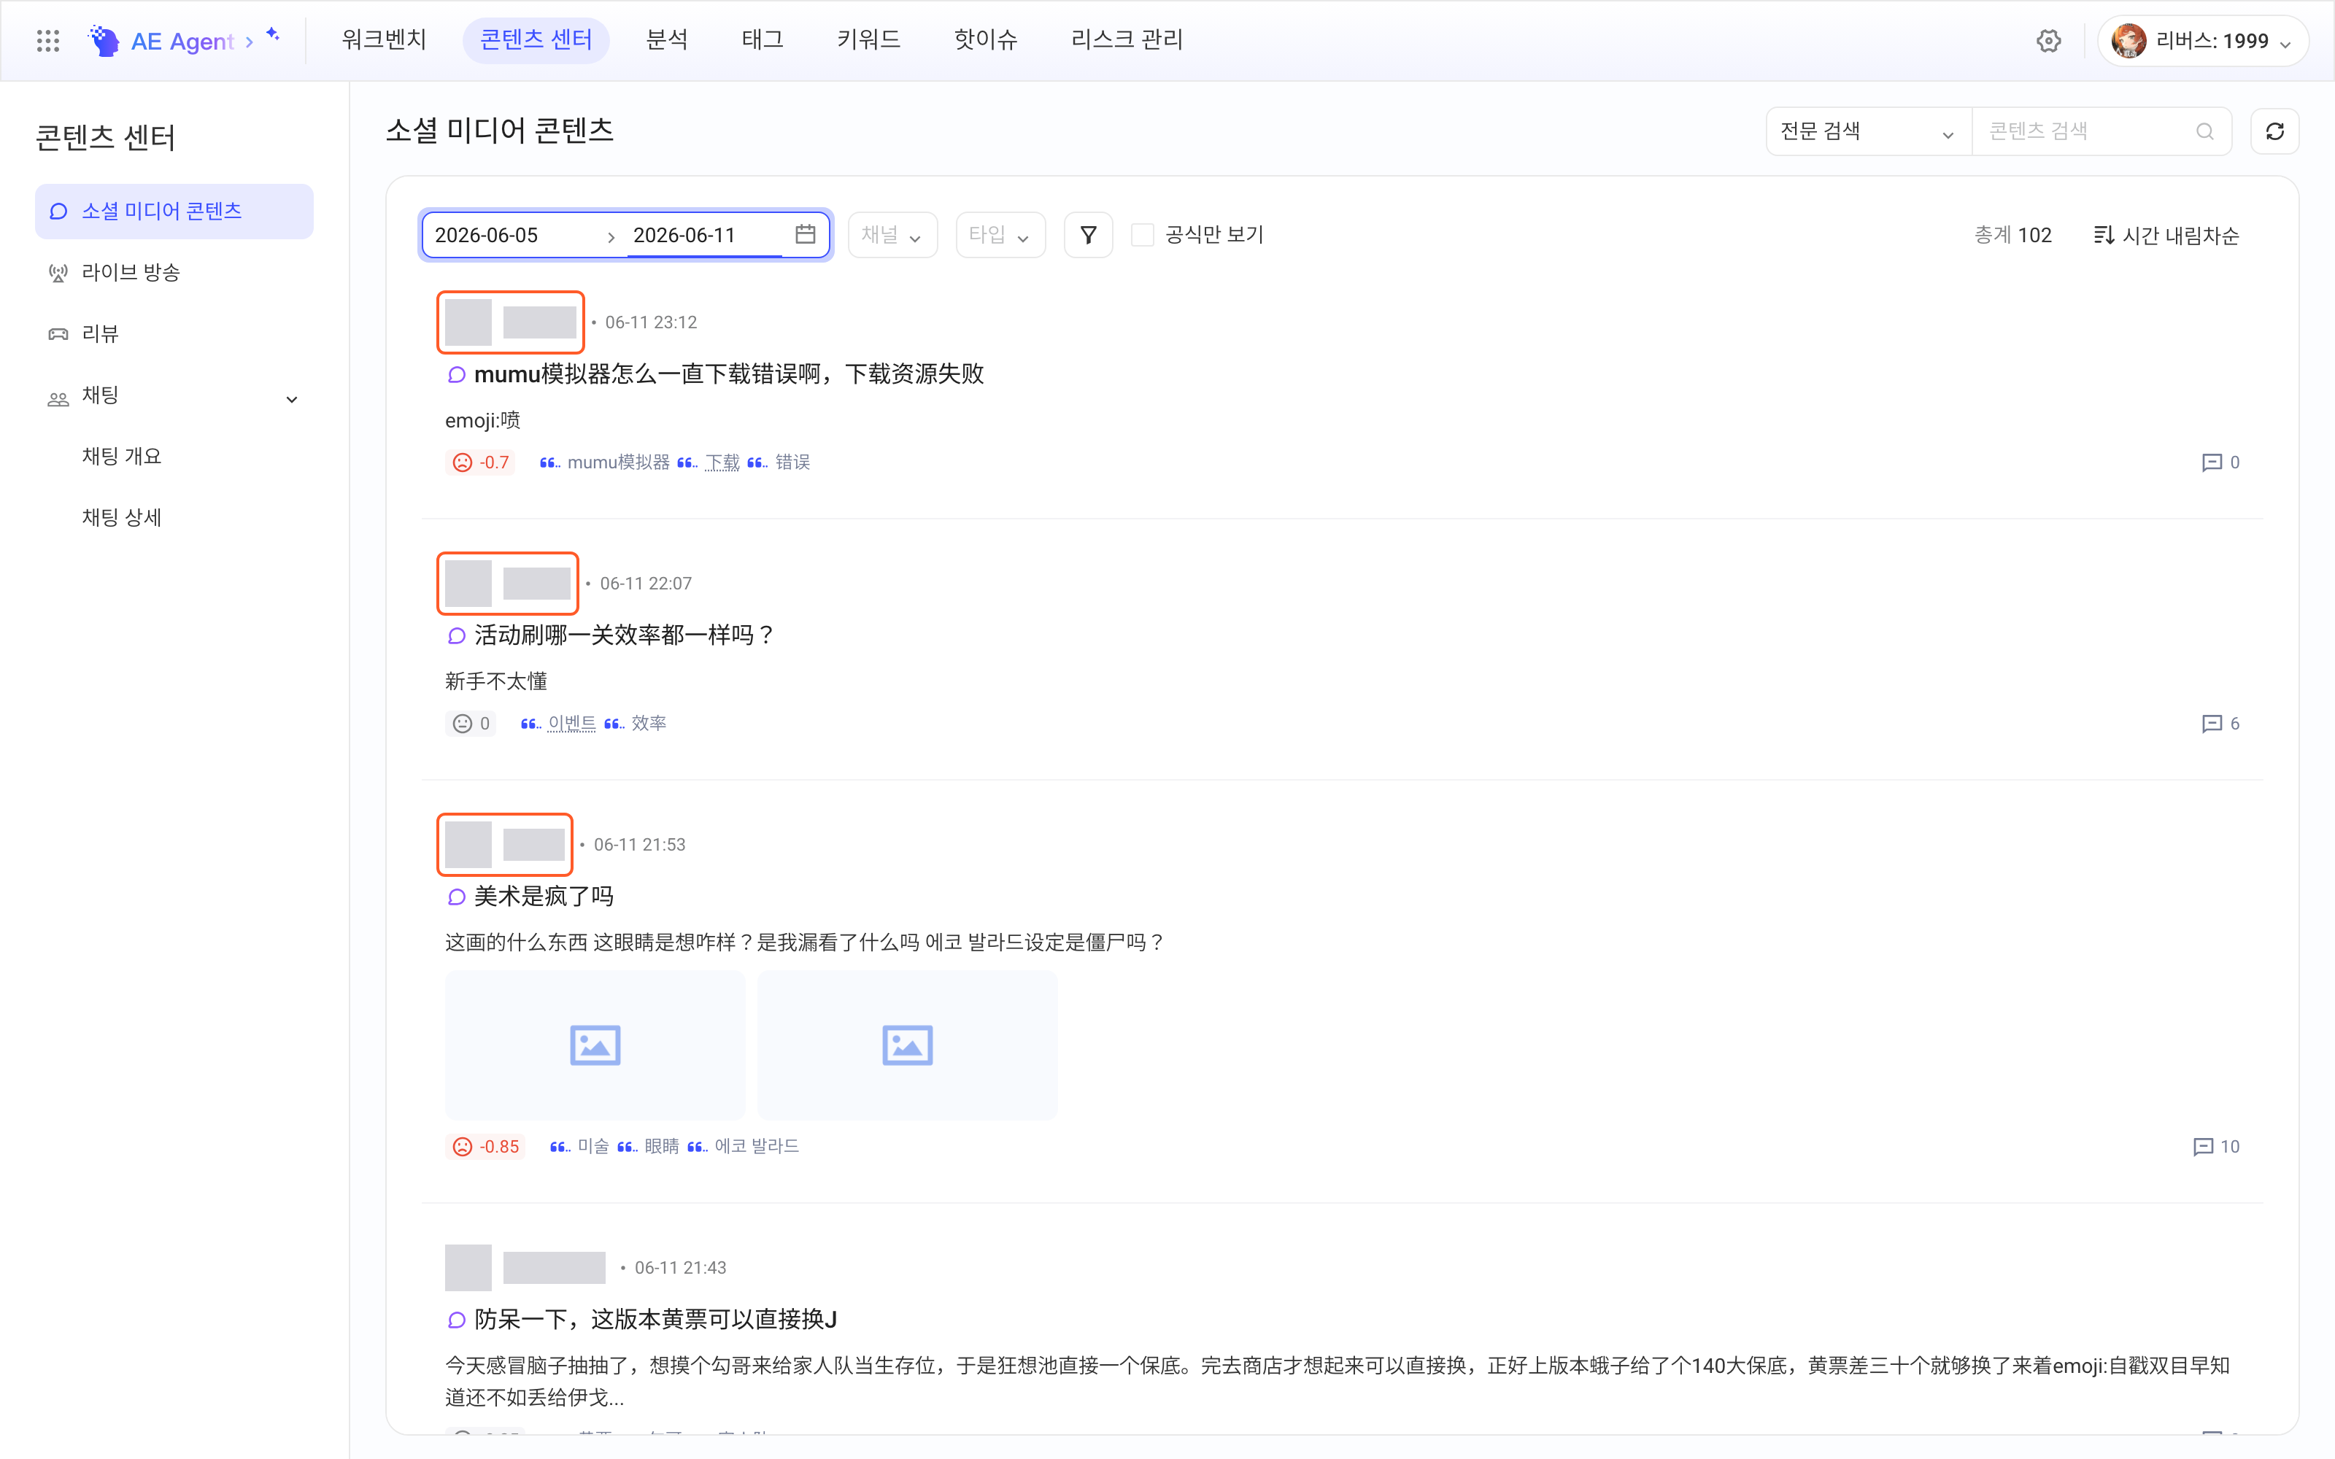
Task: Click the user avatar in the top right
Action: (2128, 41)
